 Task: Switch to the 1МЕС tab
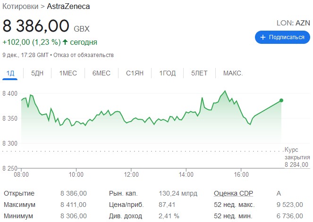point(68,74)
